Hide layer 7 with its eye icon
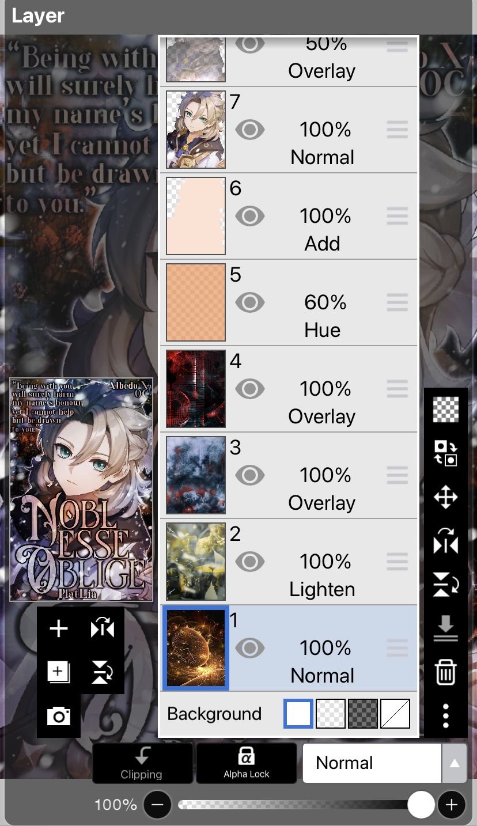The height and width of the screenshot is (826, 477). click(x=250, y=130)
